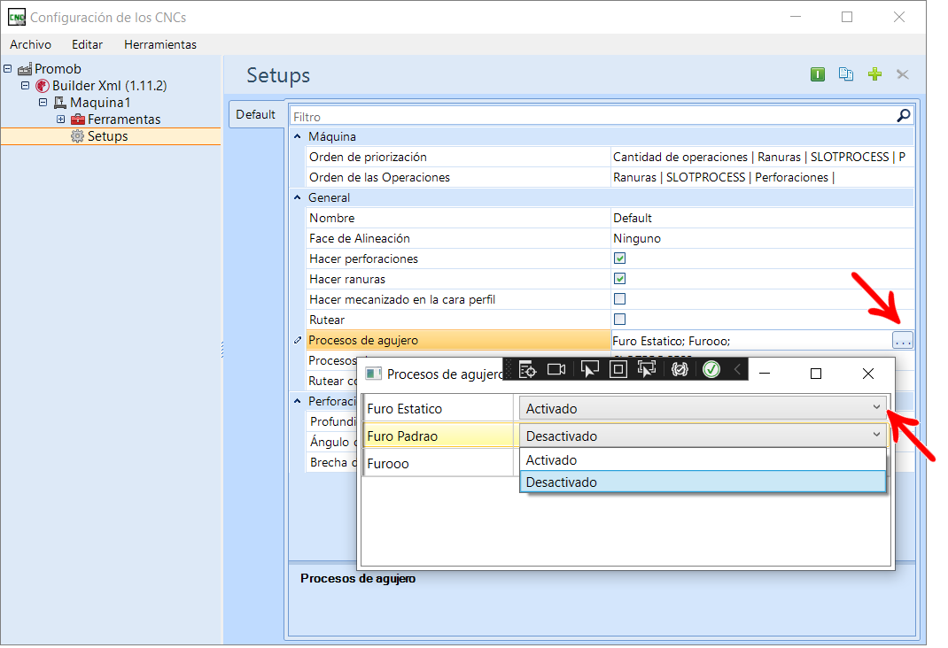Click the Nombre value Default
Image resolution: width=948 pixels, height=648 pixels.
point(763,218)
